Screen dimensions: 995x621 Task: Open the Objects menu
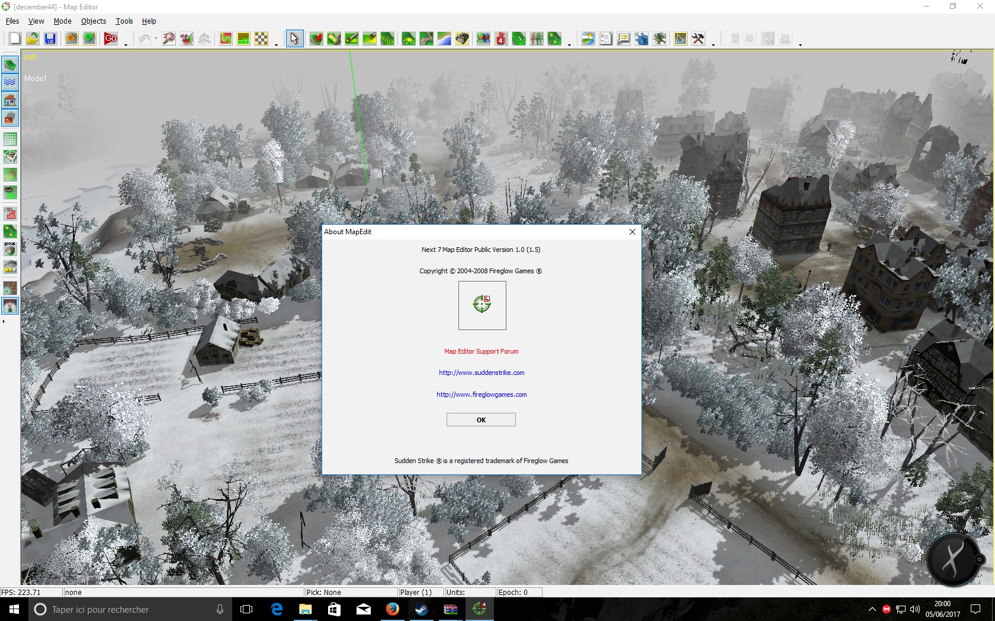click(x=94, y=21)
